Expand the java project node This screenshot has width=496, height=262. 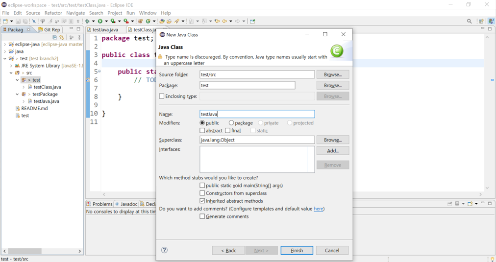point(5,51)
